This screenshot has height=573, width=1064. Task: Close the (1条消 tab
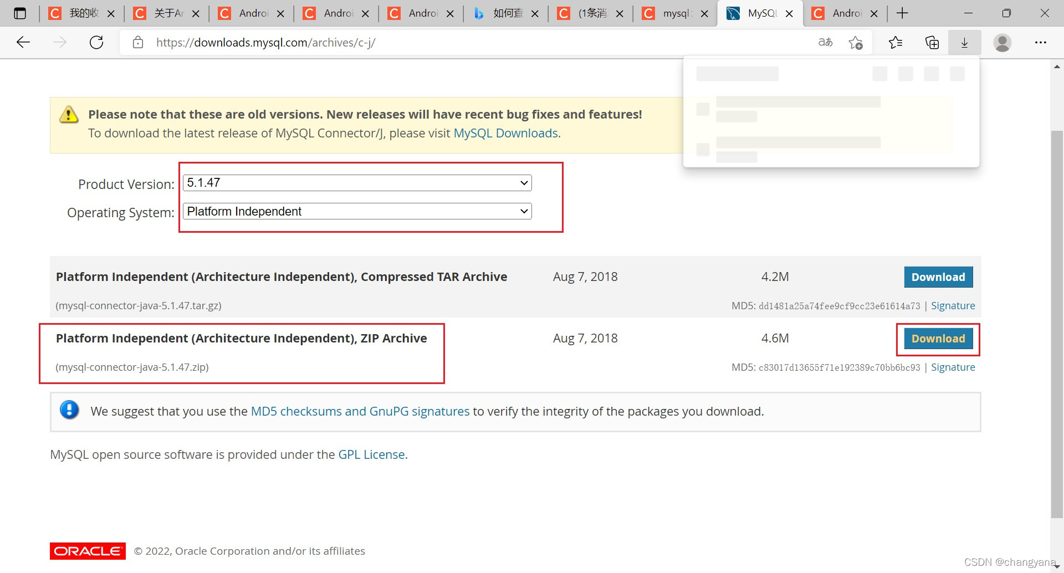(x=620, y=13)
